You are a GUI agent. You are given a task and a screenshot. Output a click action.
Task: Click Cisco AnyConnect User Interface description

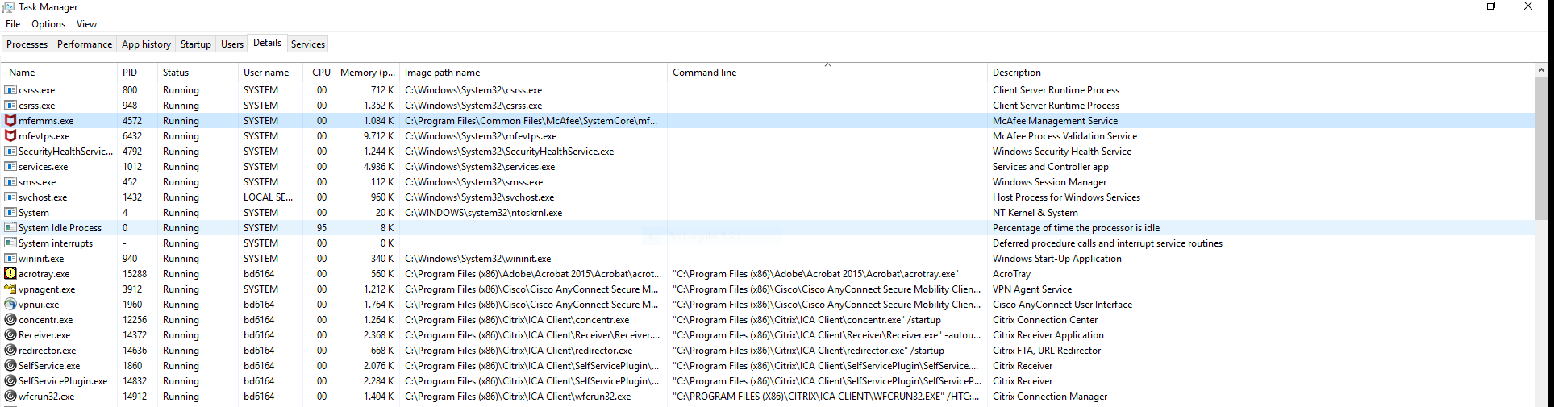[x=1062, y=305]
